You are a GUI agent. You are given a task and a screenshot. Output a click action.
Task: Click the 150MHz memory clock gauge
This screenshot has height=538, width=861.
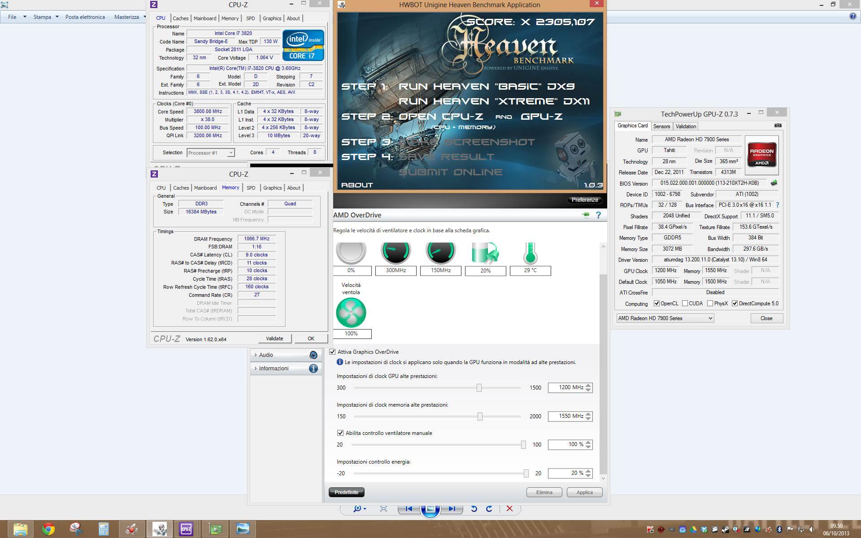pyautogui.click(x=441, y=252)
